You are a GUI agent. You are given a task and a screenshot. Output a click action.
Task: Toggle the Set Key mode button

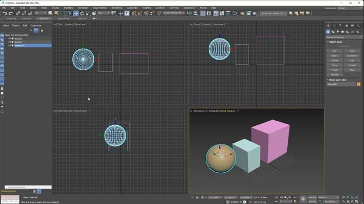312,202
